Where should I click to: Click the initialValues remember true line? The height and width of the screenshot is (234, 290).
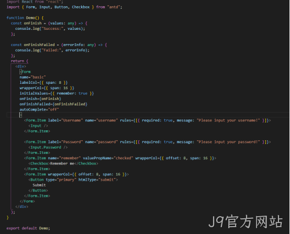click(x=57, y=93)
